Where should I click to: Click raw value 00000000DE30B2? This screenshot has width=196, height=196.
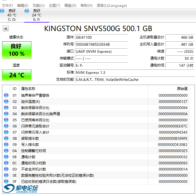tap(173, 145)
